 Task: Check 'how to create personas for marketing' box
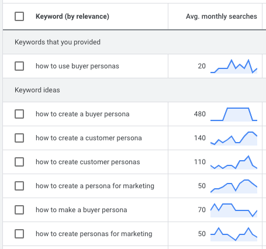click(19, 234)
